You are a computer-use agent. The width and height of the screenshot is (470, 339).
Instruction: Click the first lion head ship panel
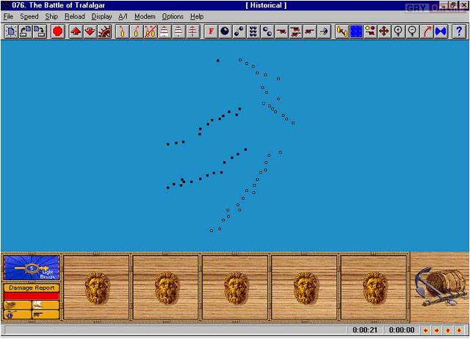96,288
